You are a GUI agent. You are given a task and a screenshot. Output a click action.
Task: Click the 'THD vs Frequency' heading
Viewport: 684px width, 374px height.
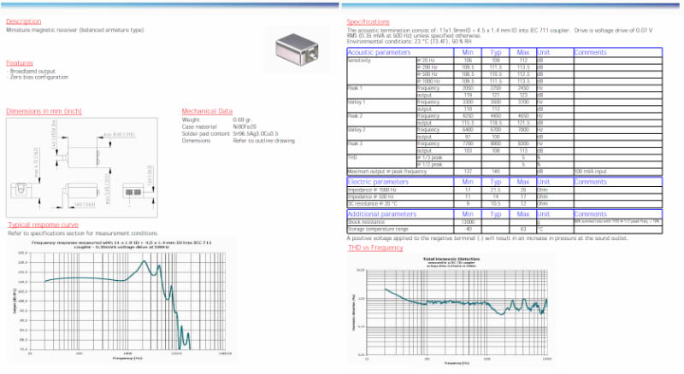[375, 248]
